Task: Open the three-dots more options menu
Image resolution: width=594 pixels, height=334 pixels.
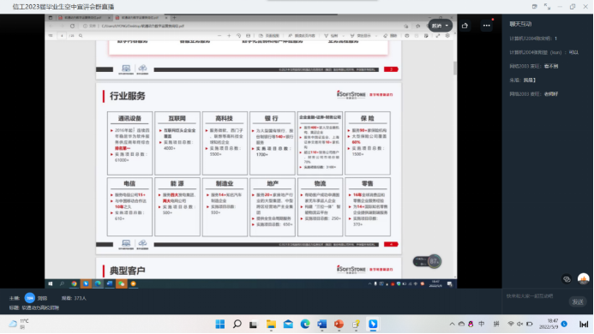Action: coord(486,26)
